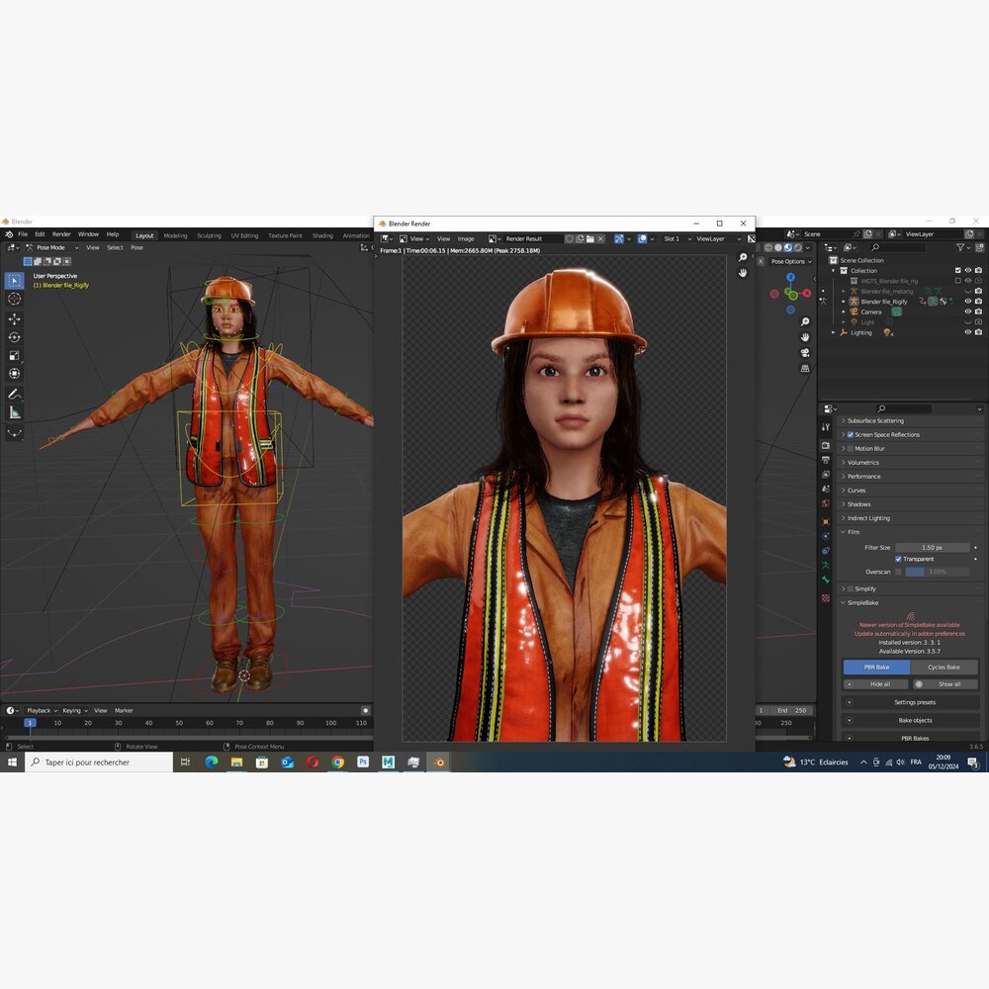Open the Tool properties tab
The image size is (989, 989).
click(826, 427)
